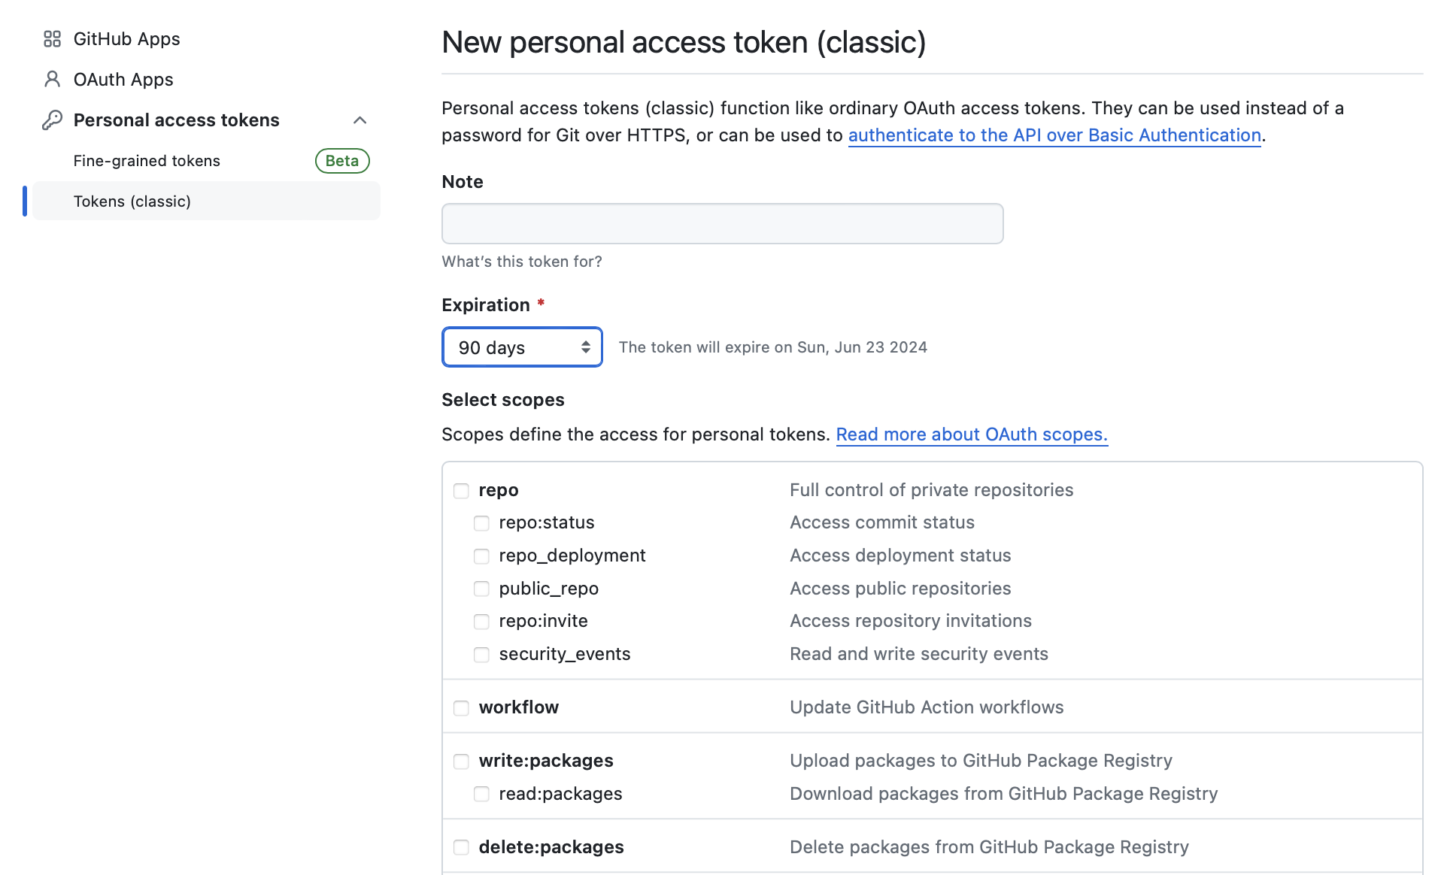Select Tokens (classic) sidebar item
Image resolution: width=1441 pixels, height=875 pixels.
(x=132, y=201)
